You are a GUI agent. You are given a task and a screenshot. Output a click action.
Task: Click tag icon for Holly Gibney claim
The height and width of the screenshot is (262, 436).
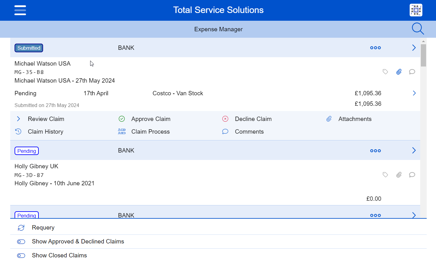click(385, 175)
